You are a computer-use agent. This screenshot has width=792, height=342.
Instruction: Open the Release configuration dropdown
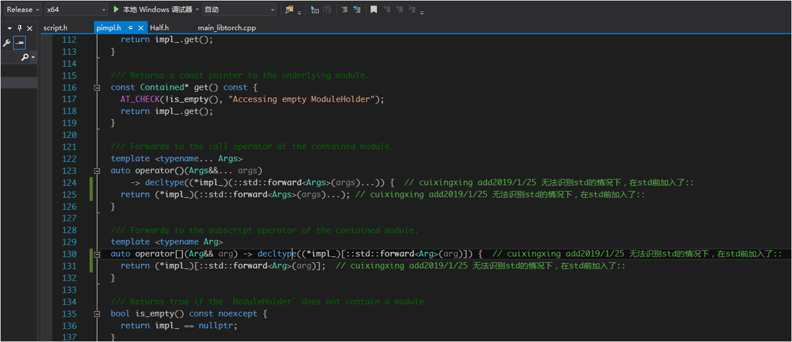[x=23, y=9]
